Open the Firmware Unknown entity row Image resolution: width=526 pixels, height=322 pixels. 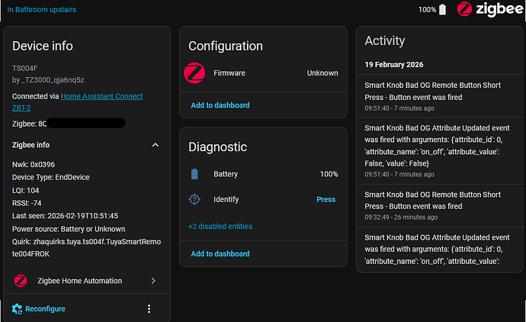click(x=263, y=73)
